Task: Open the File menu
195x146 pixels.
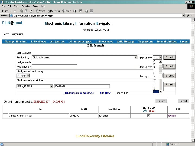Action: pos(3,6)
